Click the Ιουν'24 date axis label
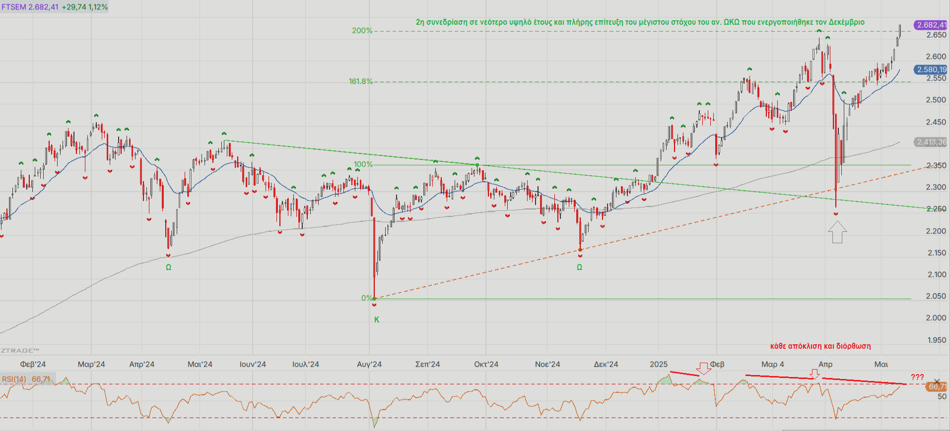 (253, 364)
